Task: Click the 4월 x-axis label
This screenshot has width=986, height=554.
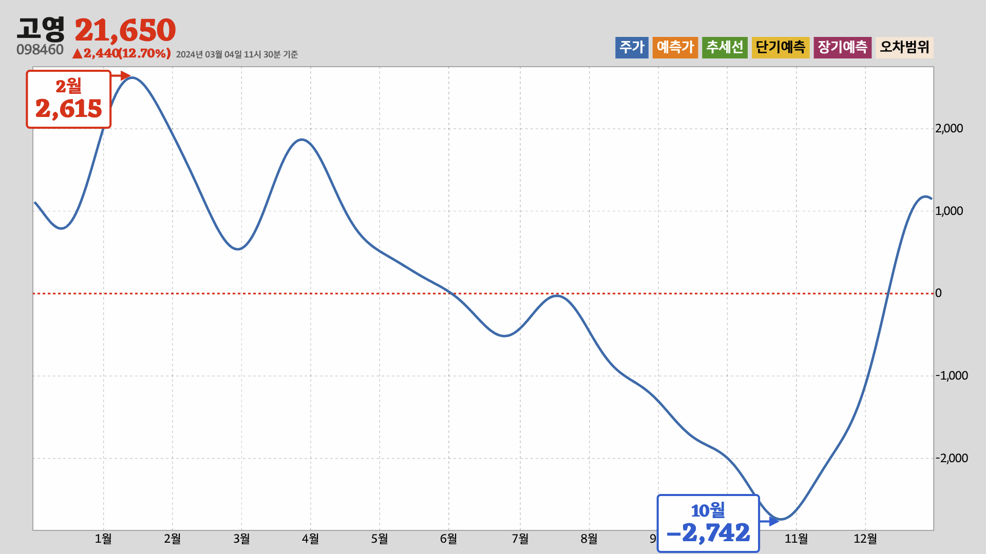Action: click(310, 539)
